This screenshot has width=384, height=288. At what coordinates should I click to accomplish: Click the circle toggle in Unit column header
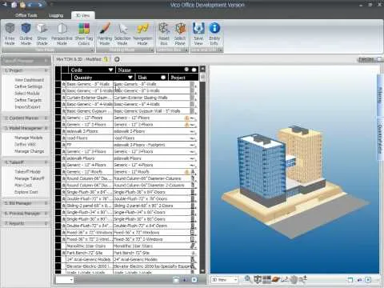(x=163, y=78)
